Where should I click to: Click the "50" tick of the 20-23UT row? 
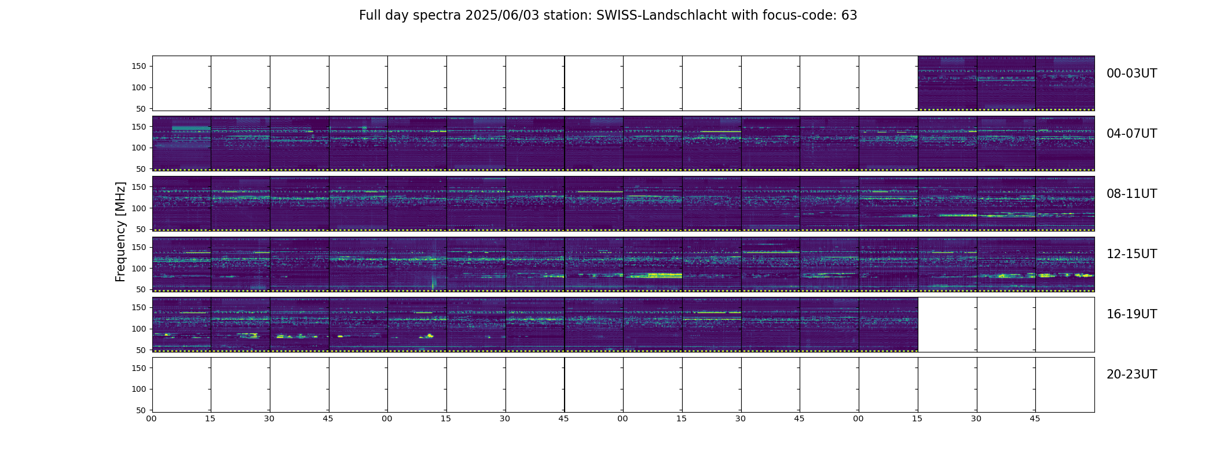[x=142, y=410]
